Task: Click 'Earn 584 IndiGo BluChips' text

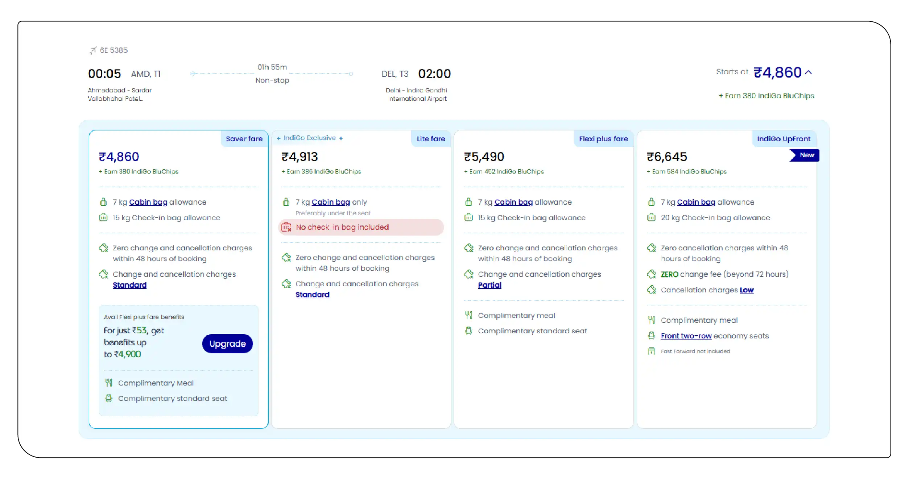Action: click(x=687, y=171)
